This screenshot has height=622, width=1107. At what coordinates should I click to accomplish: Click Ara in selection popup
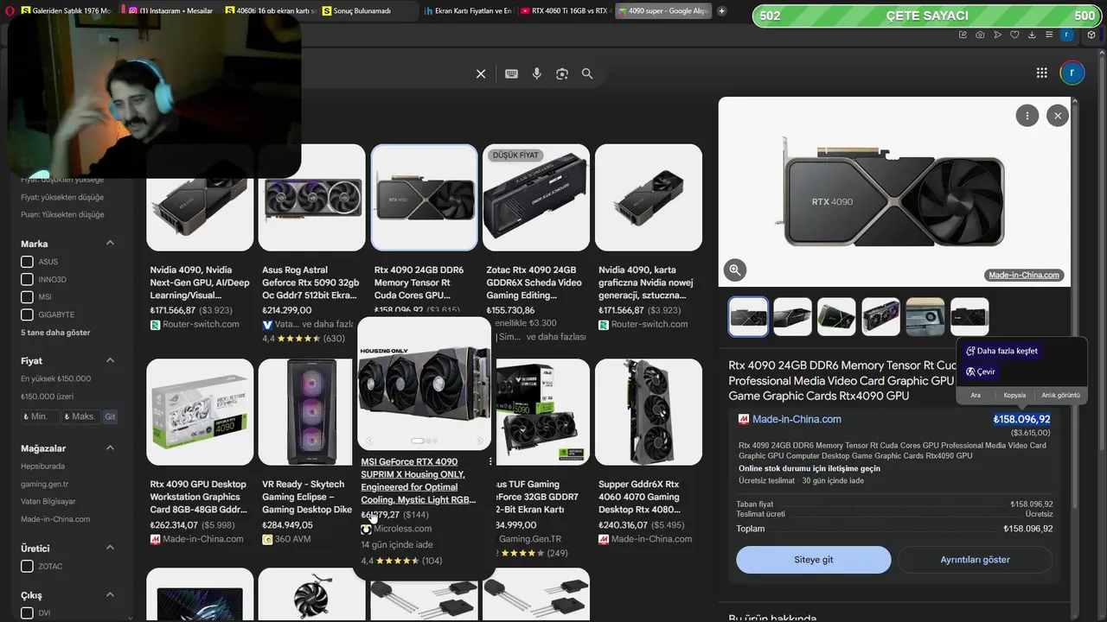coord(976,395)
